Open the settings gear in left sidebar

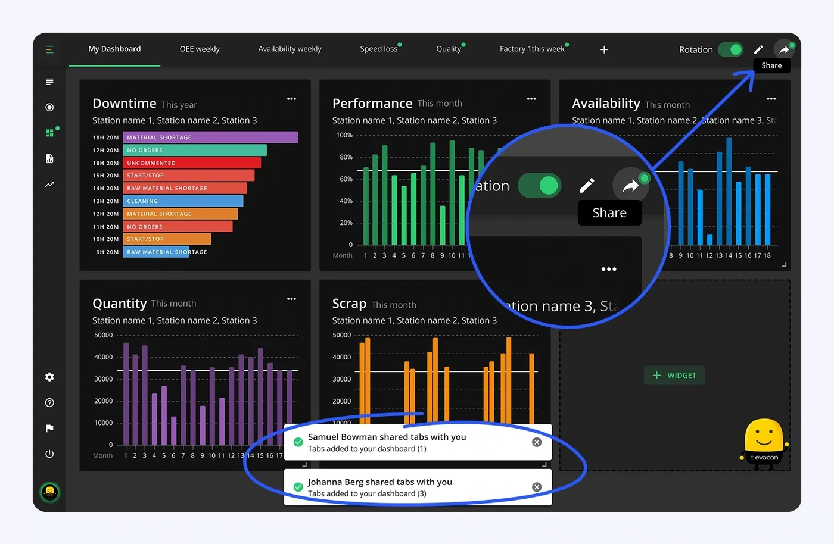(x=49, y=377)
